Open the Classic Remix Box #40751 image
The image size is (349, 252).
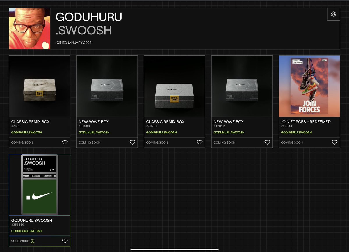tap(174, 86)
